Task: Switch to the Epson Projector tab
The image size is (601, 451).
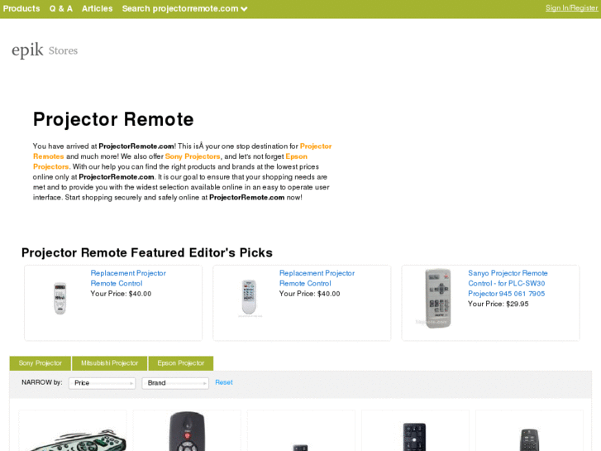Action: pyautogui.click(x=180, y=363)
